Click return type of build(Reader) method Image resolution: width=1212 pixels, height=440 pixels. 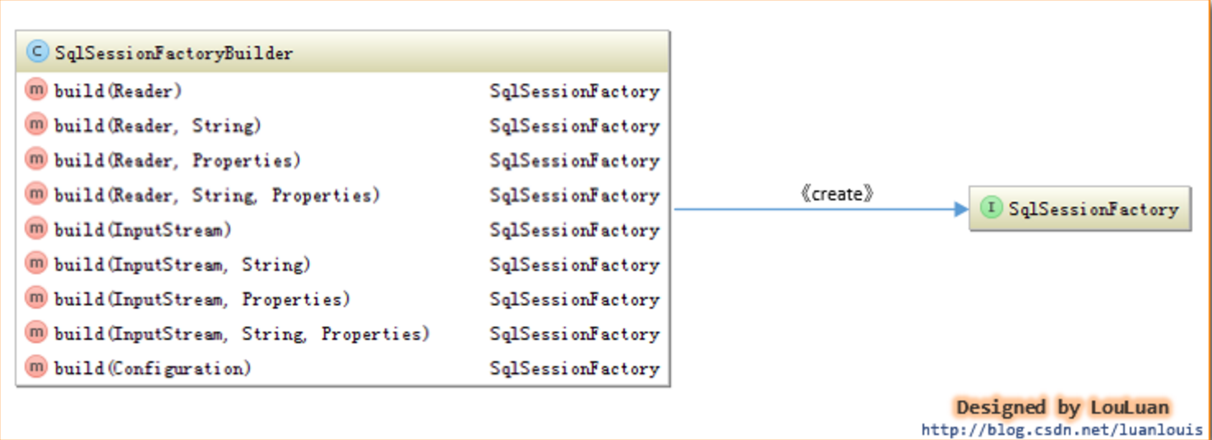tap(575, 91)
